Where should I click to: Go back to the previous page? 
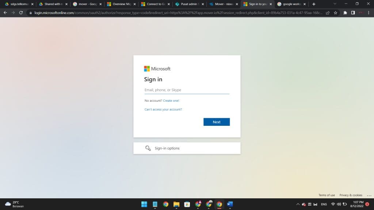5,13
